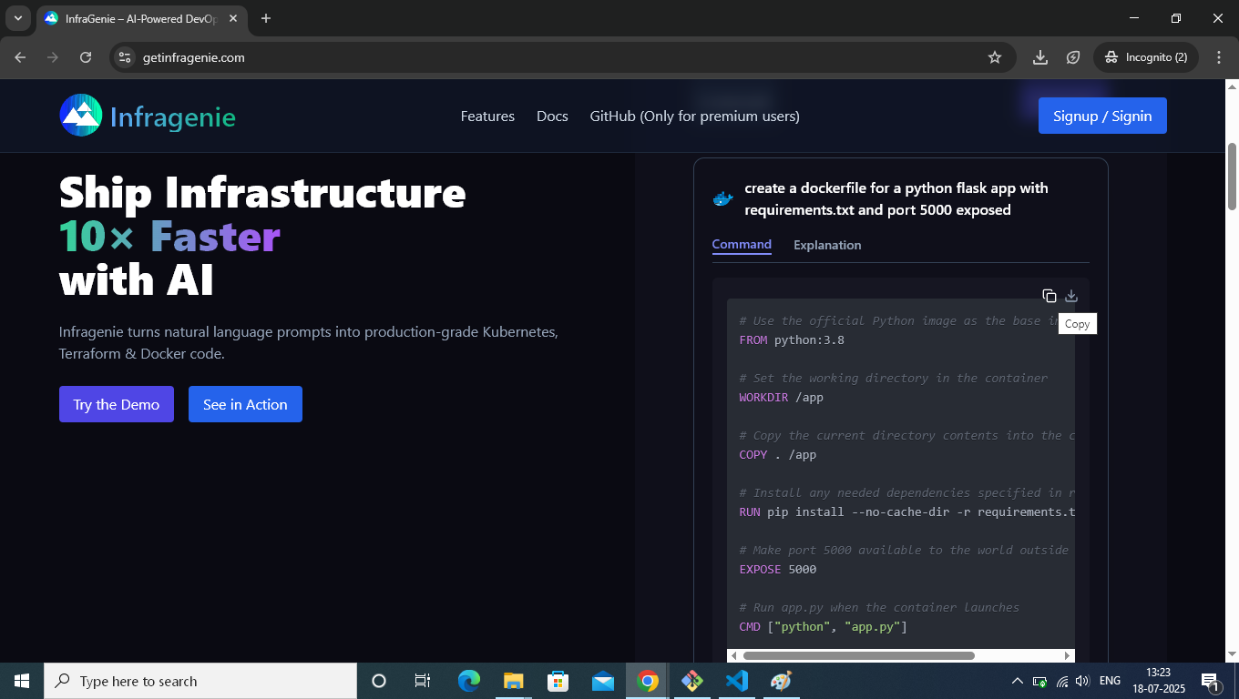
Task: Click code scrollbar left arrow
Action: [x=733, y=655]
